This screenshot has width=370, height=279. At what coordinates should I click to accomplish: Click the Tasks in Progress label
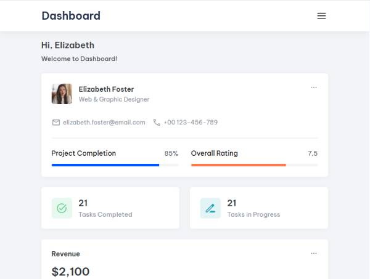pos(253,215)
